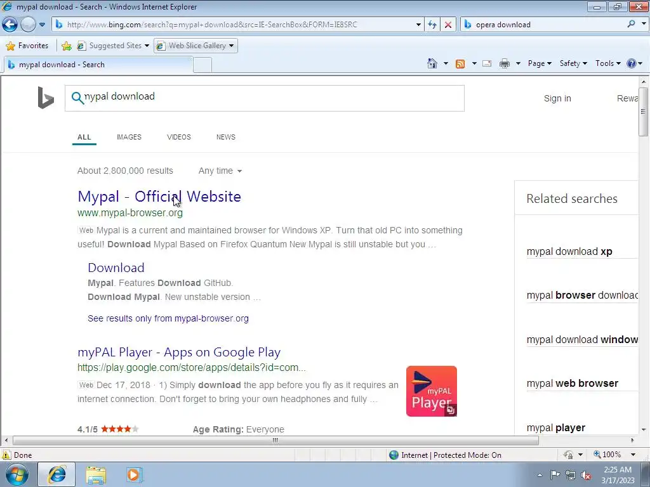The width and height of the screenshot is (650, 487).
Task: Click the Print icon
Action: coord(505,63)
